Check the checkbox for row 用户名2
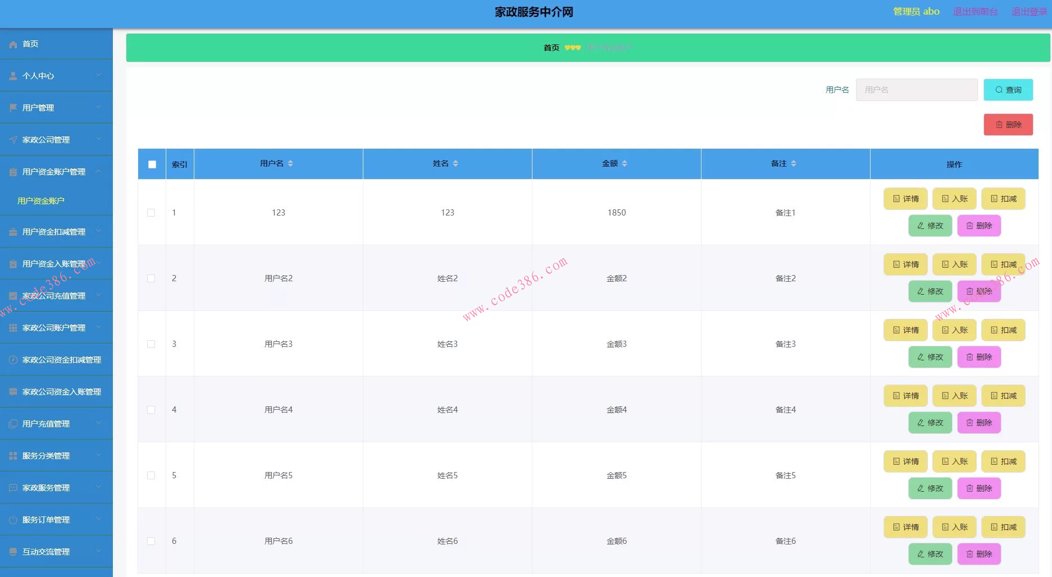The height and width of the screenshot is (577, 1052). pyautogui.click(x=151, y=278)
